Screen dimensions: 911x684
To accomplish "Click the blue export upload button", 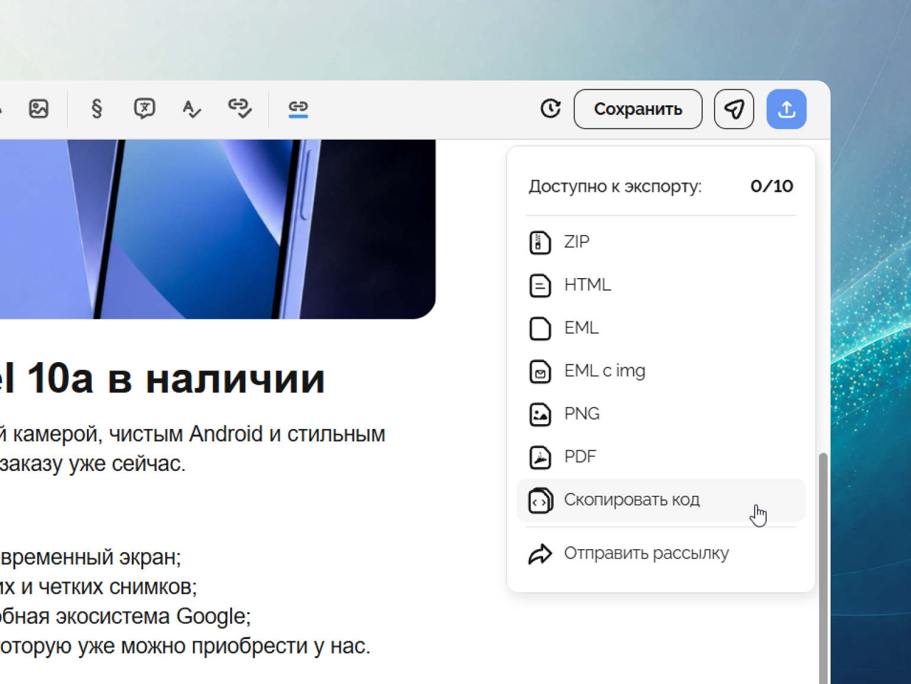I will click(x=787, y=109).
